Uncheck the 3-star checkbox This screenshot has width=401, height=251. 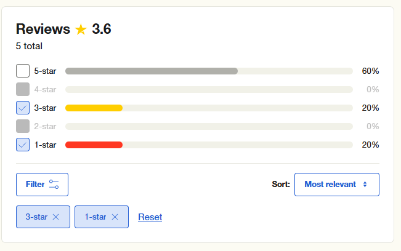pos(23,108)
